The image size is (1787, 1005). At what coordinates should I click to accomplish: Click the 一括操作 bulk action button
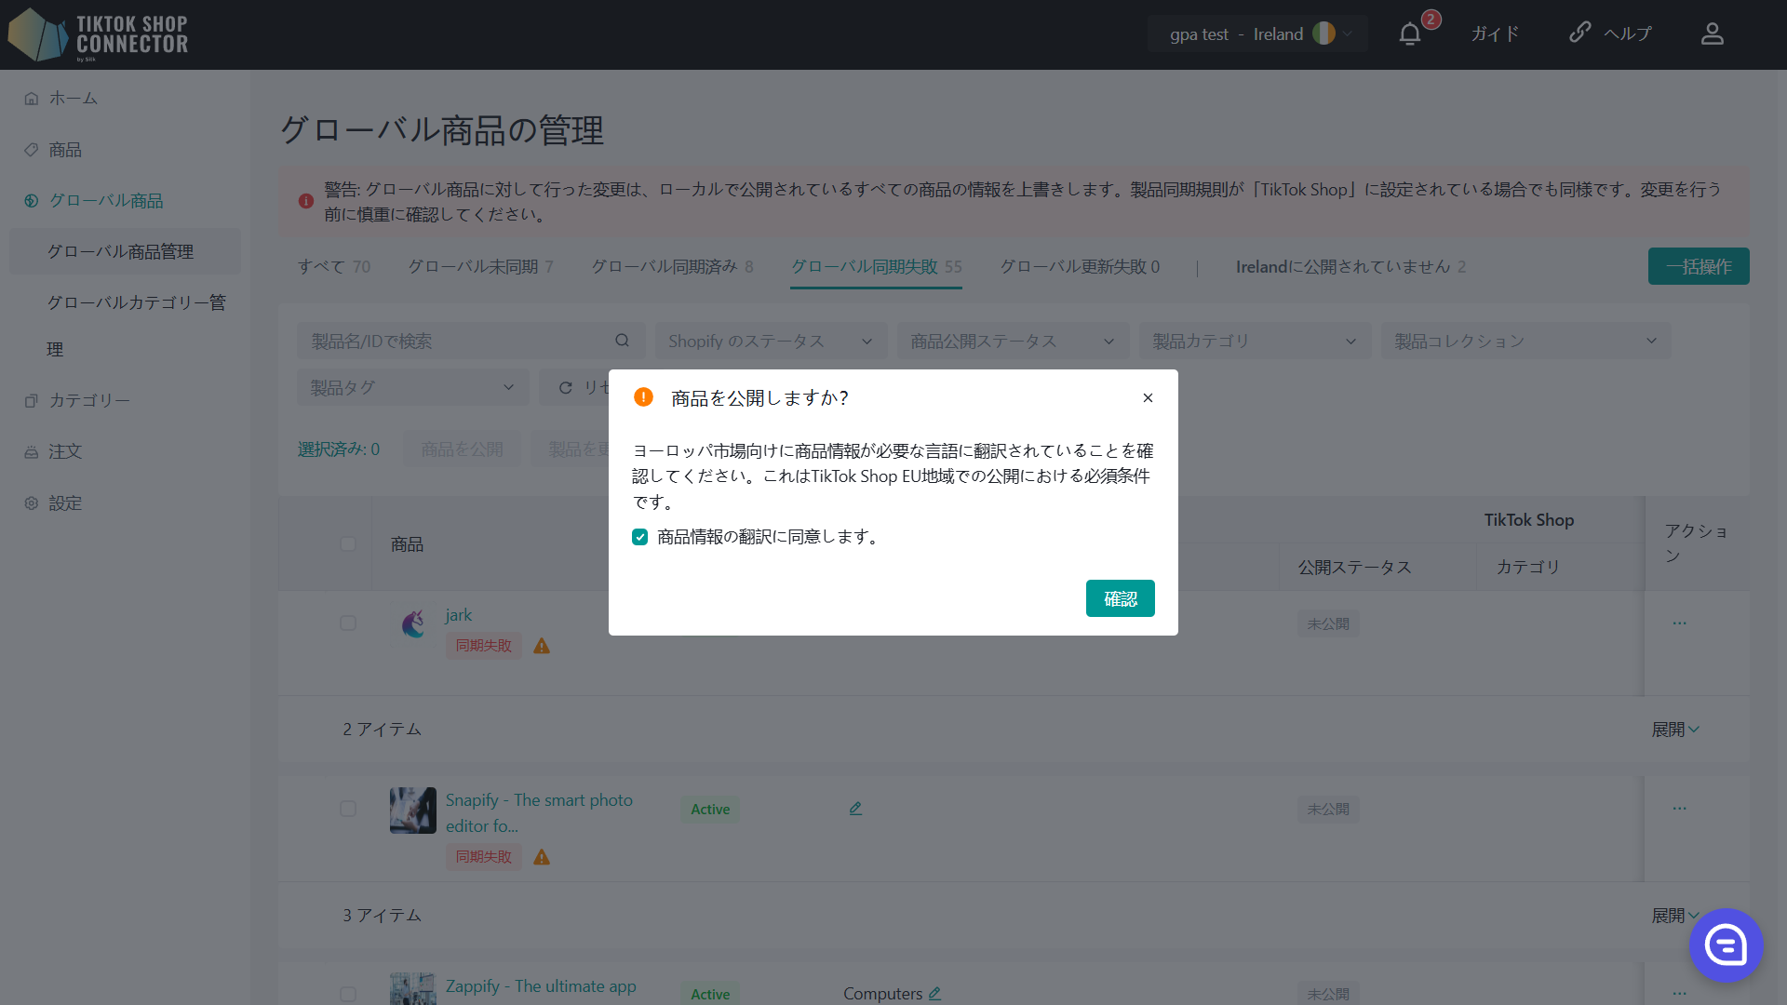[1699, 266]
